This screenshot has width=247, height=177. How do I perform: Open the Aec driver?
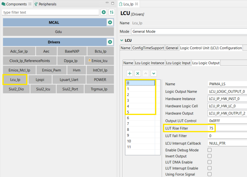(x=46, y=51)
